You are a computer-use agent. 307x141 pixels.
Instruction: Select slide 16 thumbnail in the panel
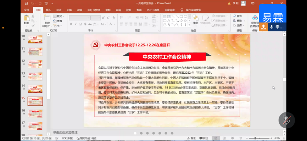click(x=35, y=113)
